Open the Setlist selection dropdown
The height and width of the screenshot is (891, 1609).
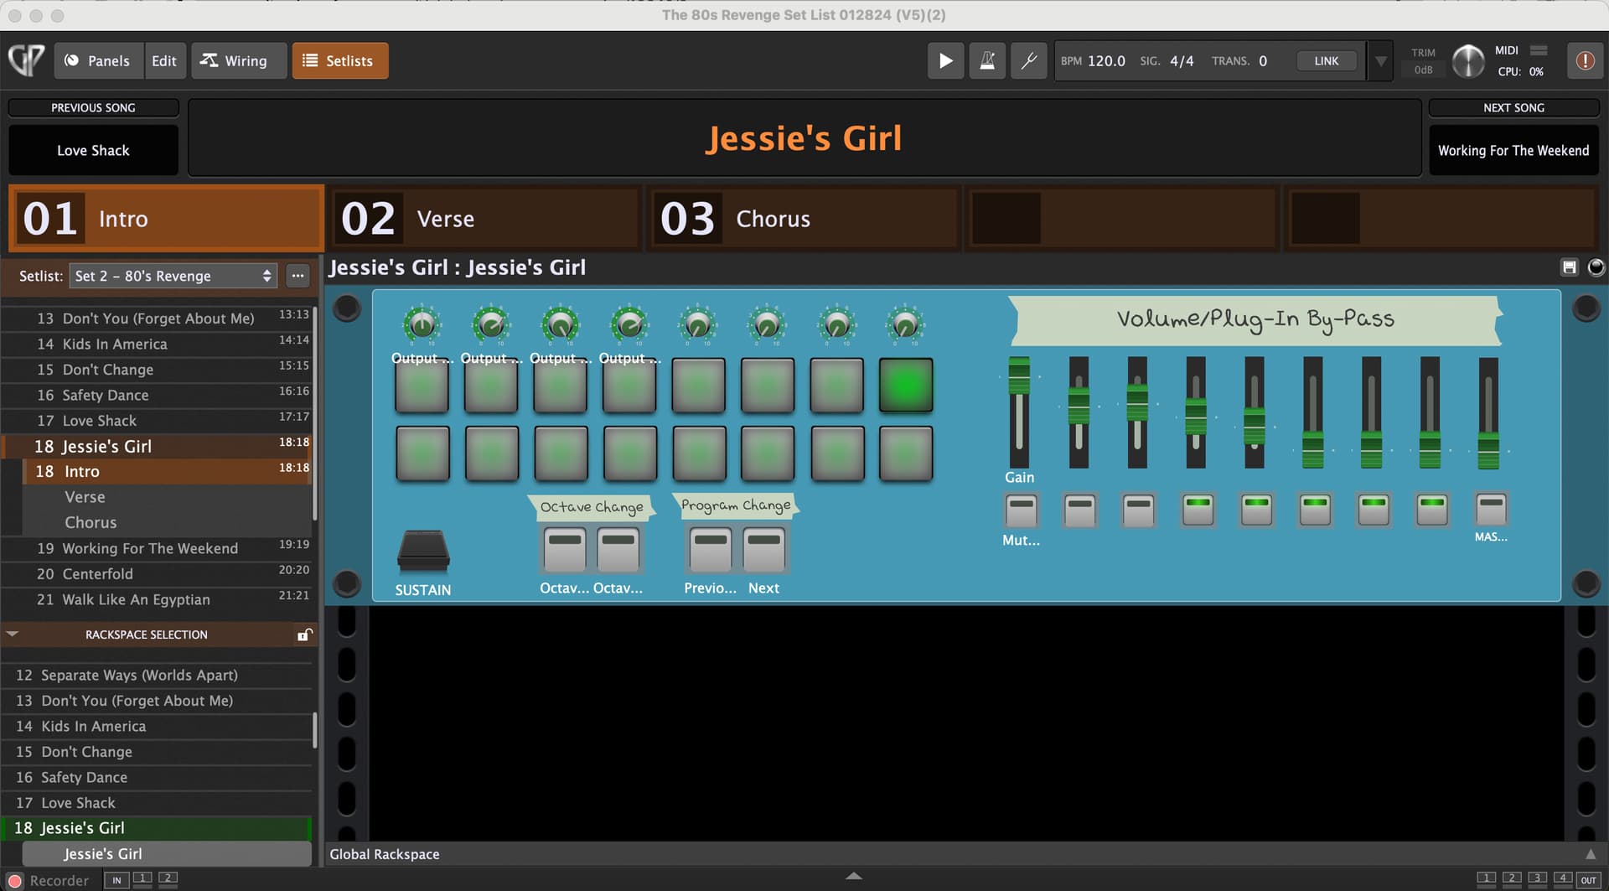pos(173,276)
